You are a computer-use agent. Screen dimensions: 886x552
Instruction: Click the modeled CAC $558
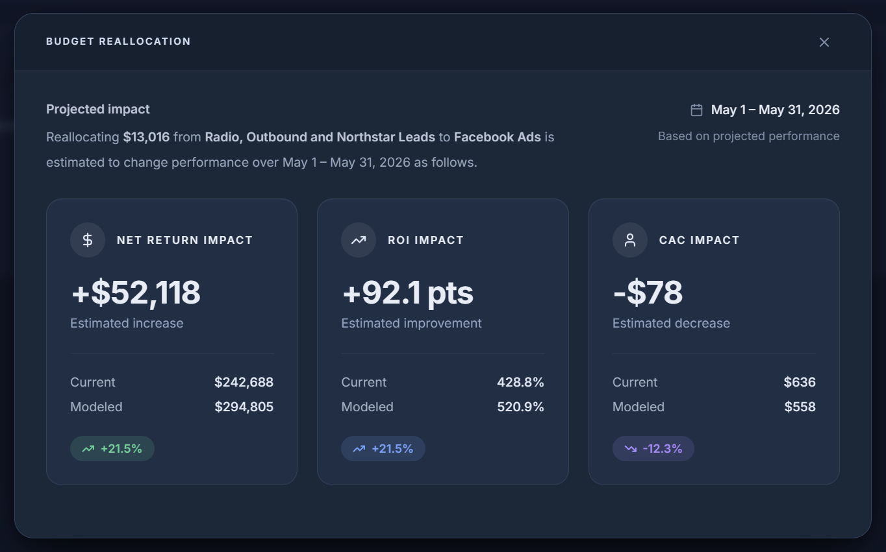[800, 407]
